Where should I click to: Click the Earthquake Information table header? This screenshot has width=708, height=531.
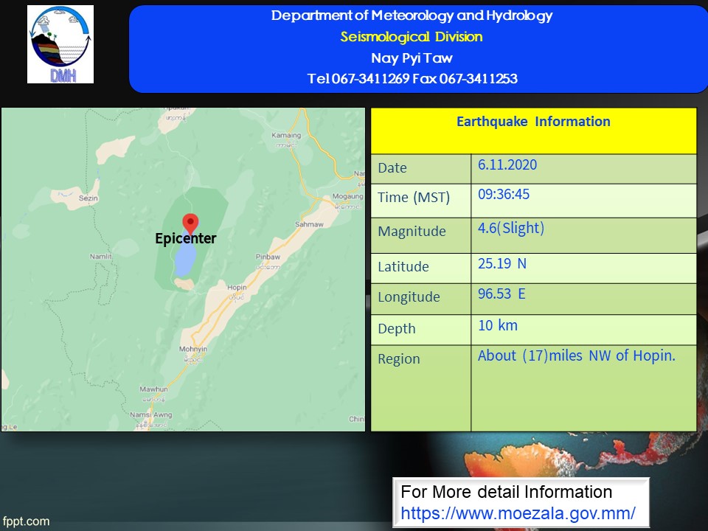(x=532, y=122)
